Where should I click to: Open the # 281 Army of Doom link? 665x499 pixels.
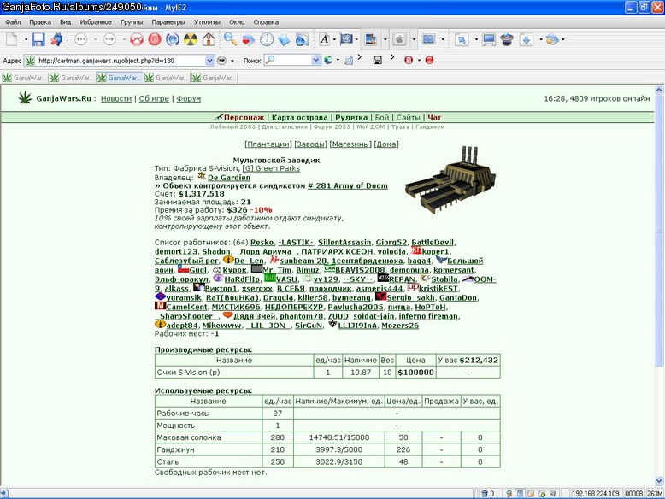(x=347, y=185)
